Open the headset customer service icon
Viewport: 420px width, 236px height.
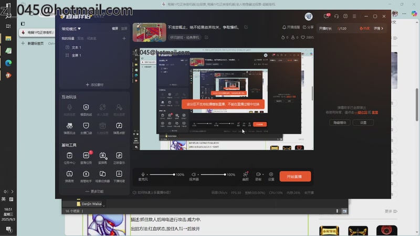[x=337, y=16]
